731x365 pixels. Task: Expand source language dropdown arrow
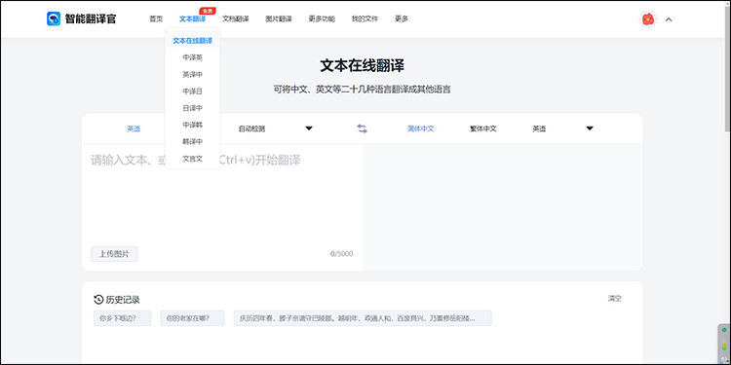(309, 128)
